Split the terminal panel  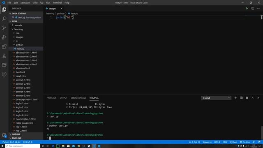click(x=241, y=98)
